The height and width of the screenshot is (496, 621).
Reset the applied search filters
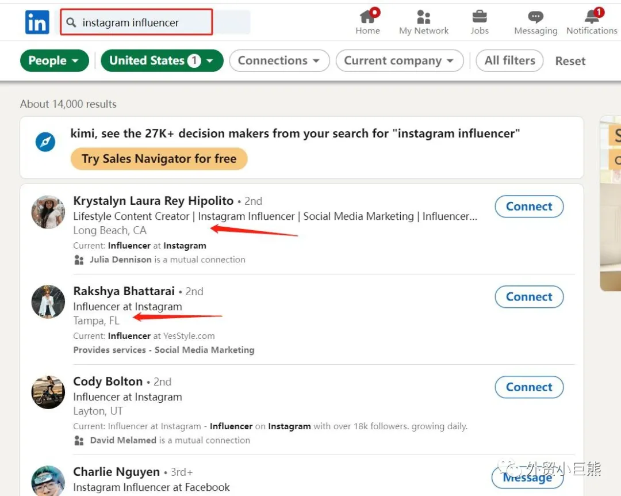coord(570,61)
